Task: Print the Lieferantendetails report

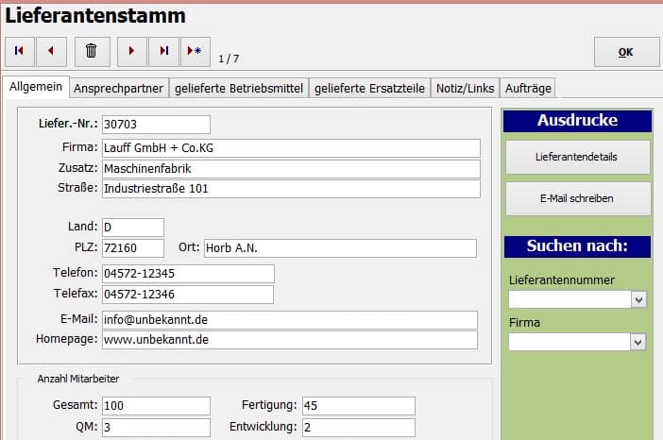Action: coord(576,157)
